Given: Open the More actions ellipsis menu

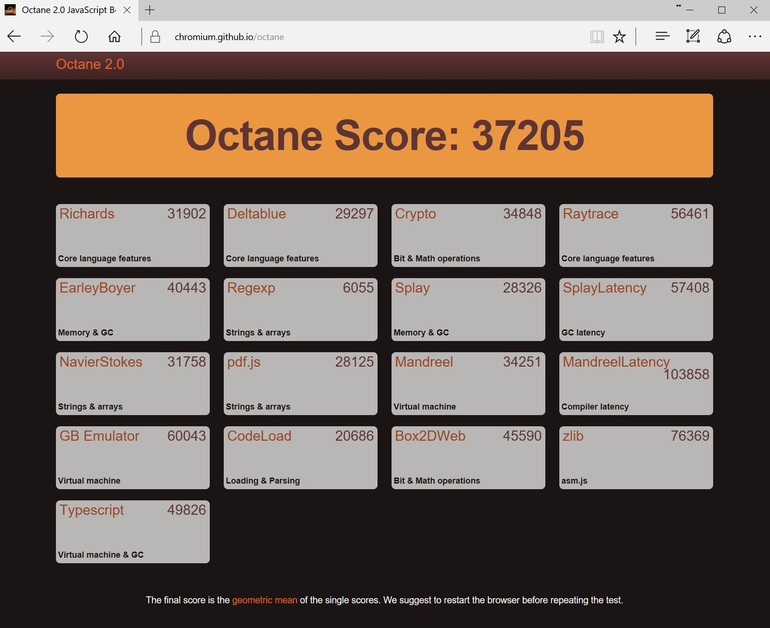Looking at the screenshot, I should coord(755,37).
